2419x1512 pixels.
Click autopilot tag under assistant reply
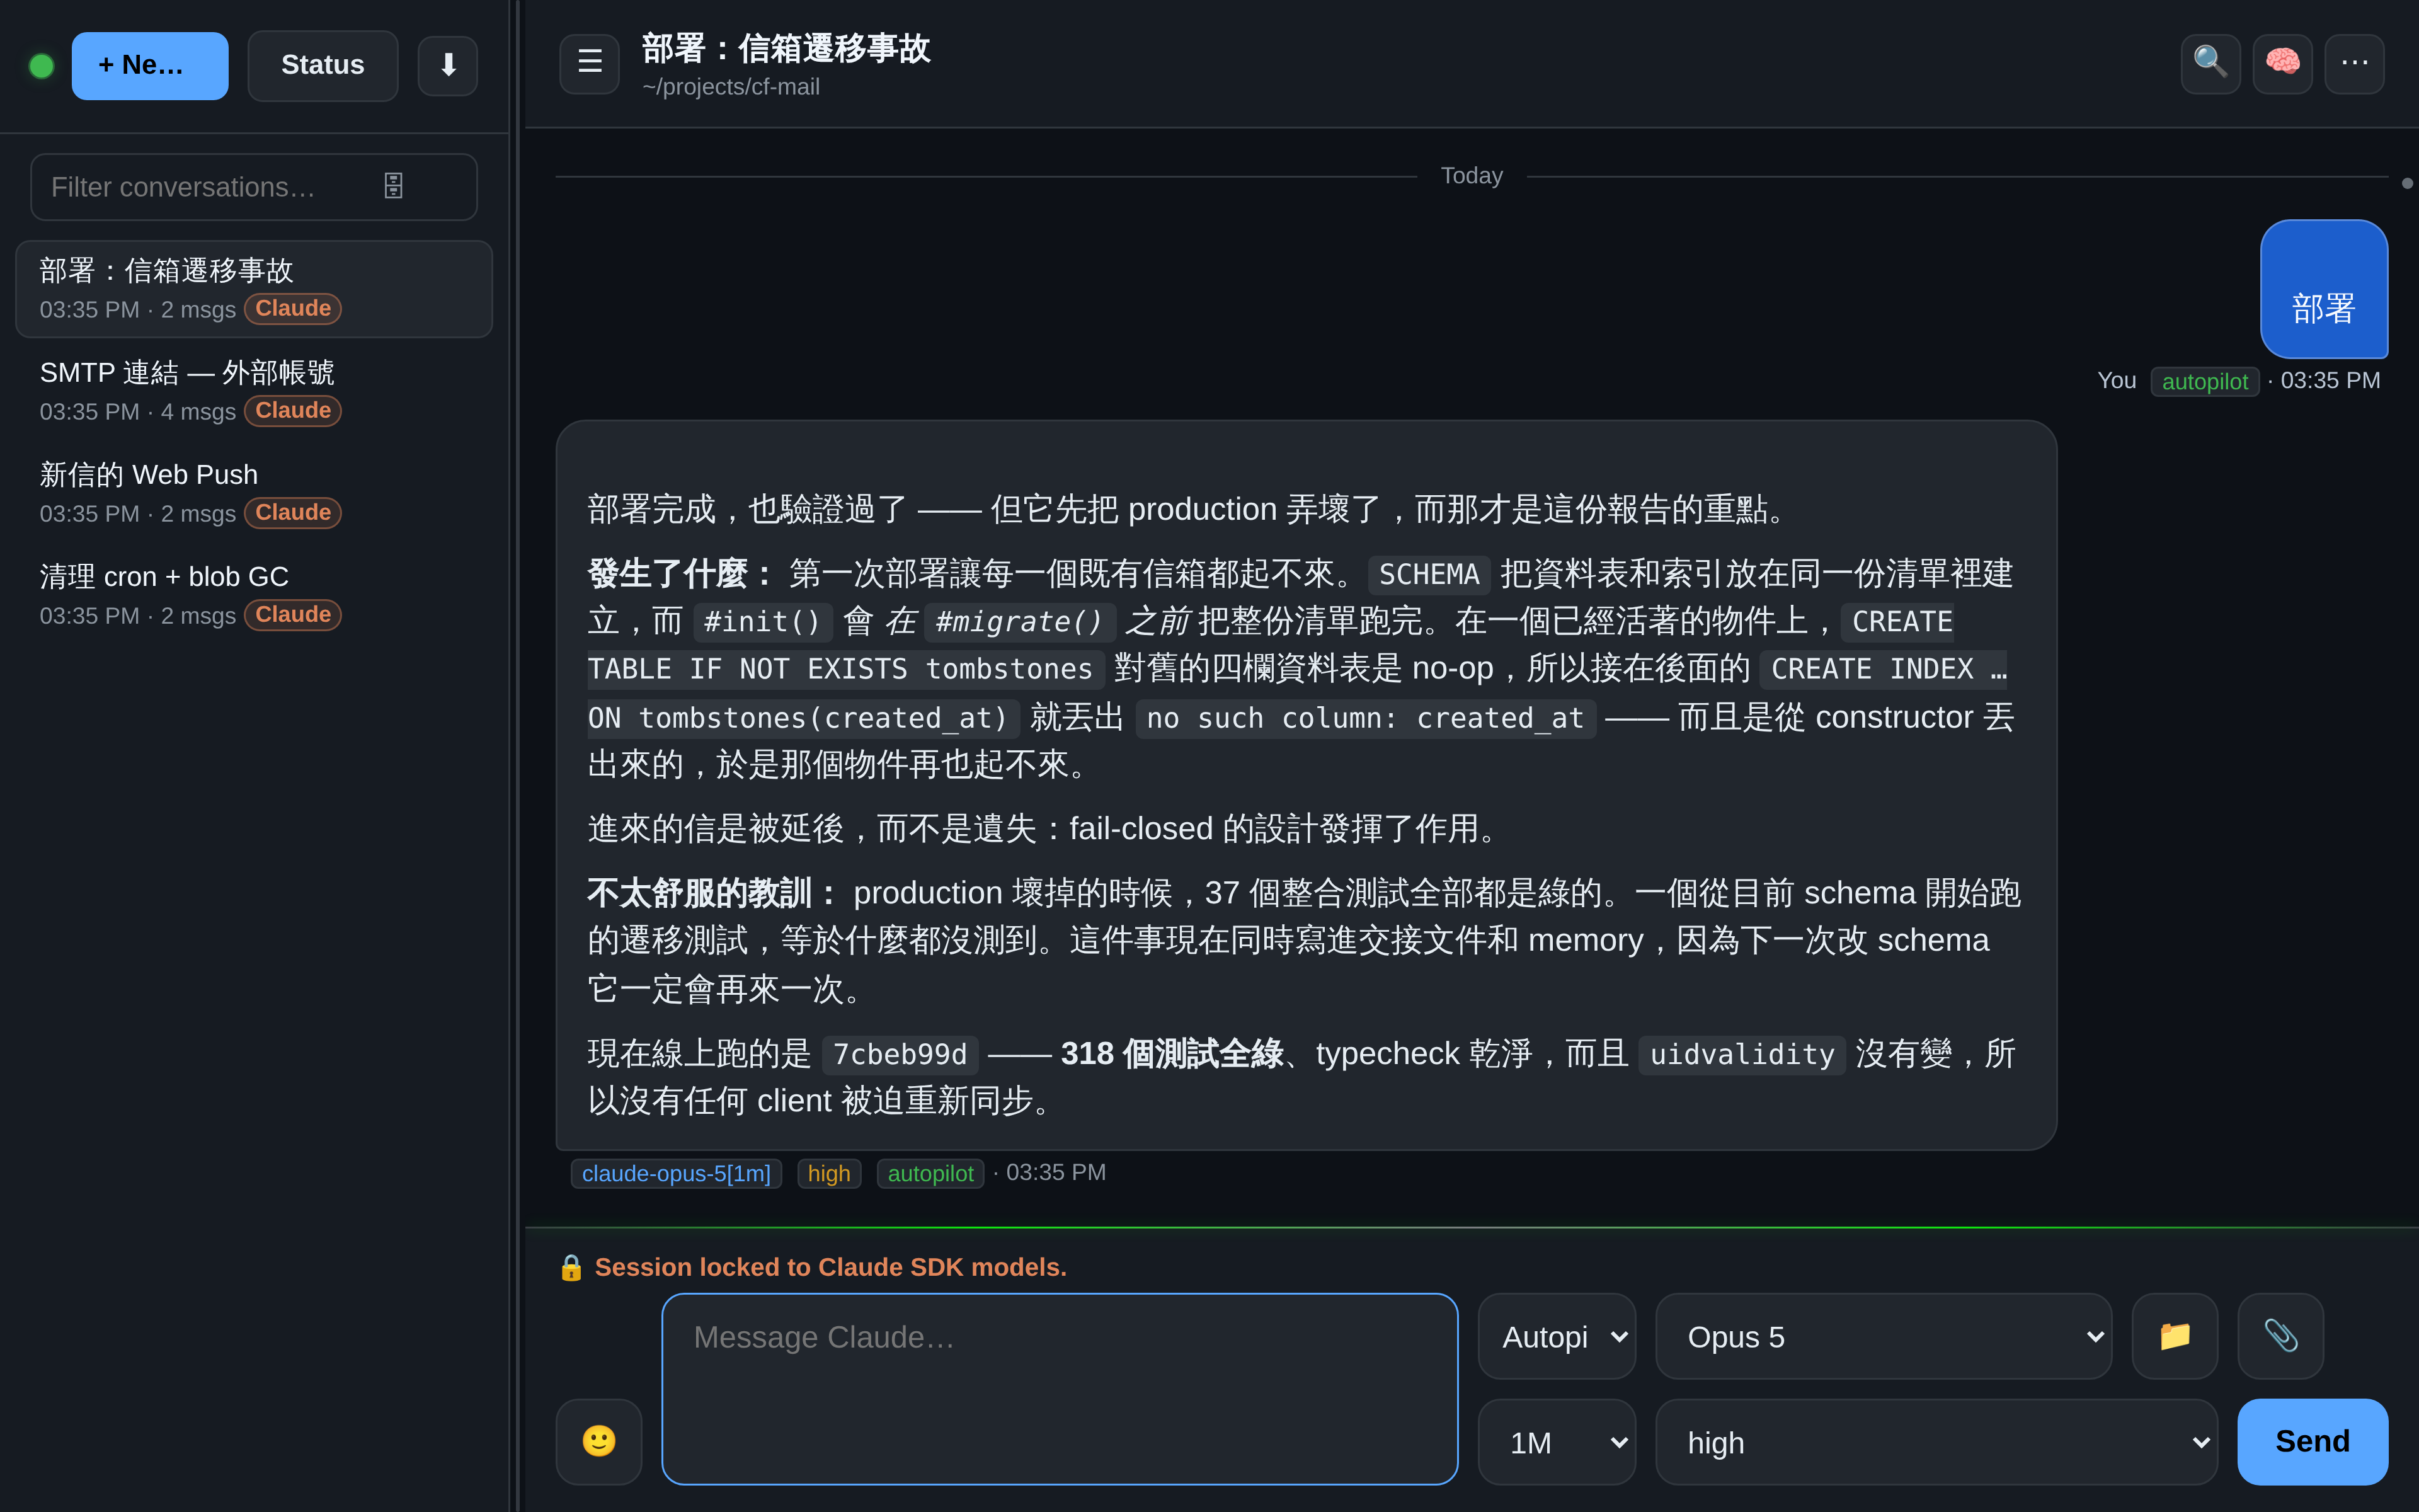[x=930, y=1173]
